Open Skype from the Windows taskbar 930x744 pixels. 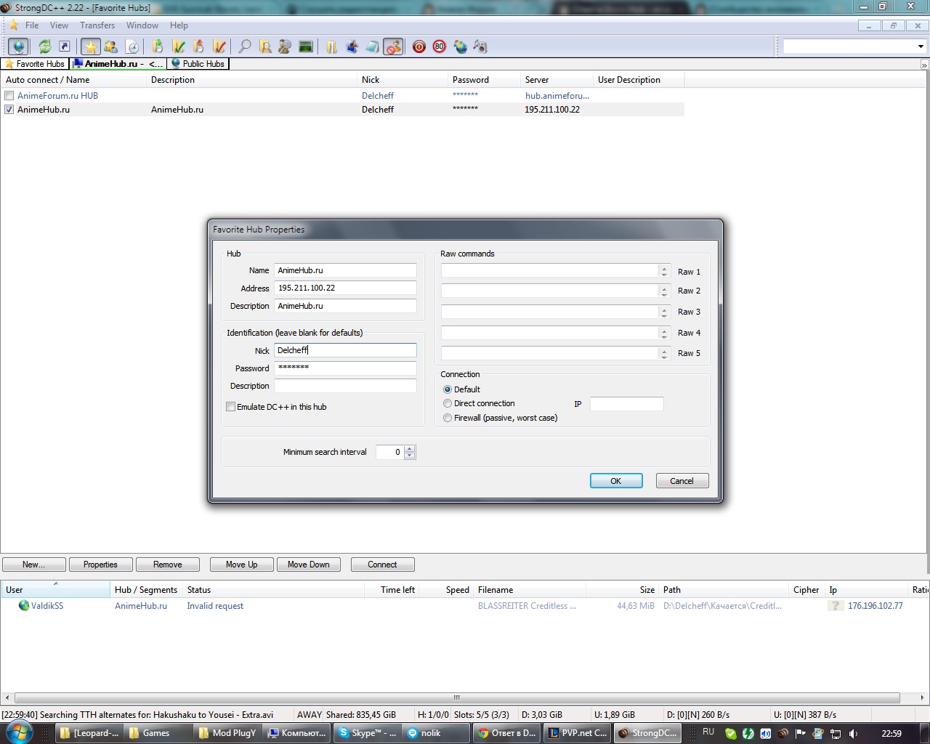368,733
